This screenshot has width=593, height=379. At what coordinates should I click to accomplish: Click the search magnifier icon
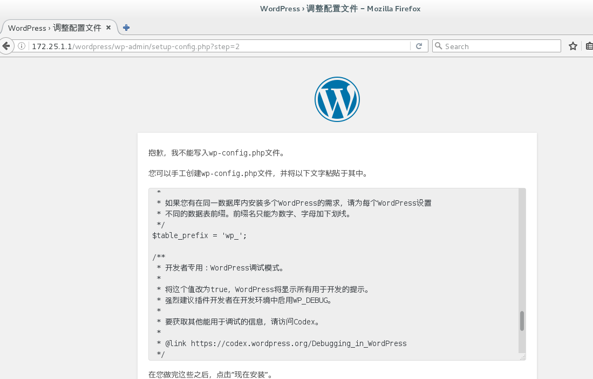[438, 46]
